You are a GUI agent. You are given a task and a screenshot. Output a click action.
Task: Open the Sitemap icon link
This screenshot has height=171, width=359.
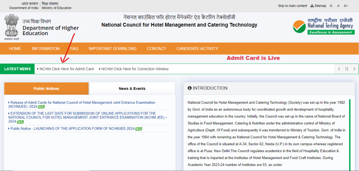tap(318, 6)
